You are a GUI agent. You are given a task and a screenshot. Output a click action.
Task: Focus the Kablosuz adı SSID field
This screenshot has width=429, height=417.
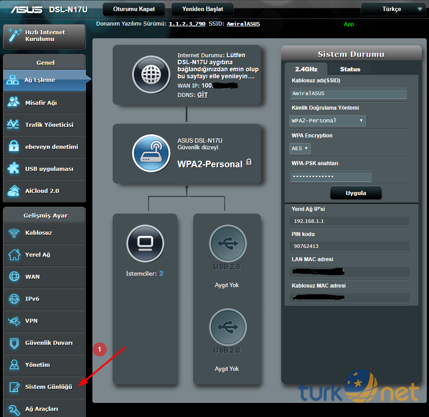click(348, 93)
